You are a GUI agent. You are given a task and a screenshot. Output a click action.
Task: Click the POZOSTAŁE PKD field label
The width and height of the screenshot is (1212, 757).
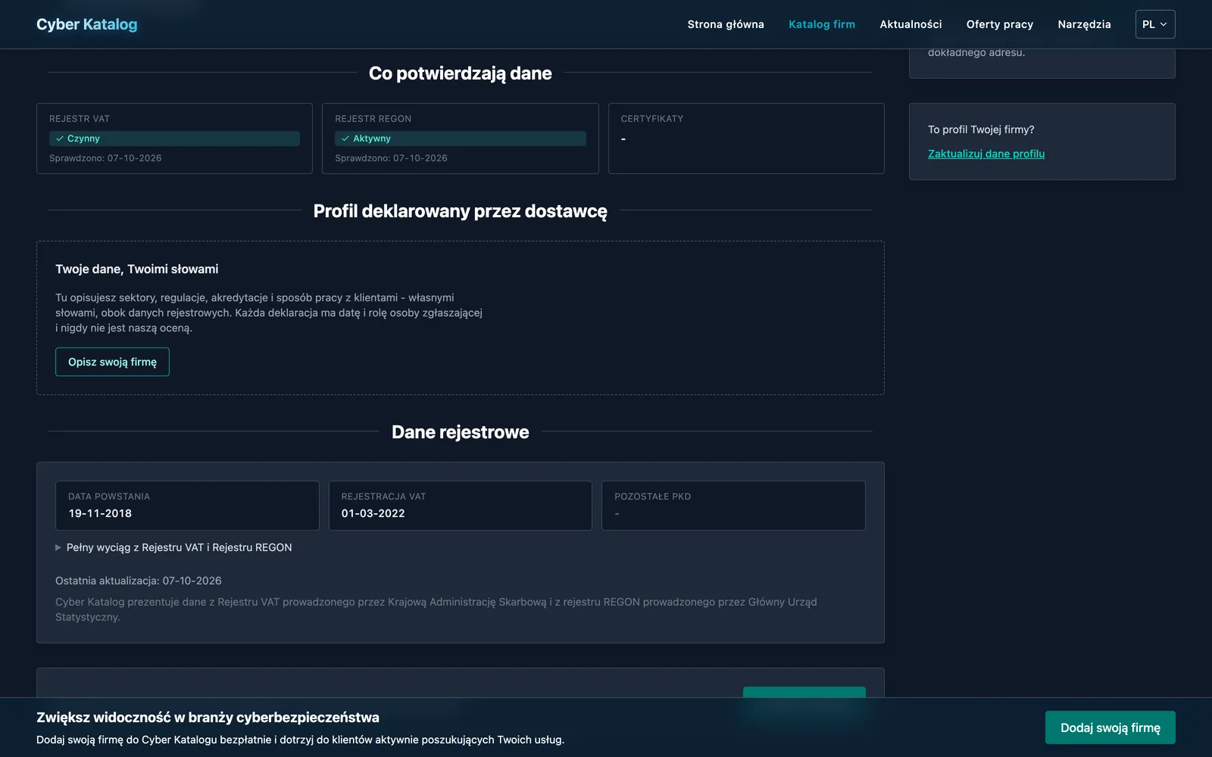click(653, 497)
